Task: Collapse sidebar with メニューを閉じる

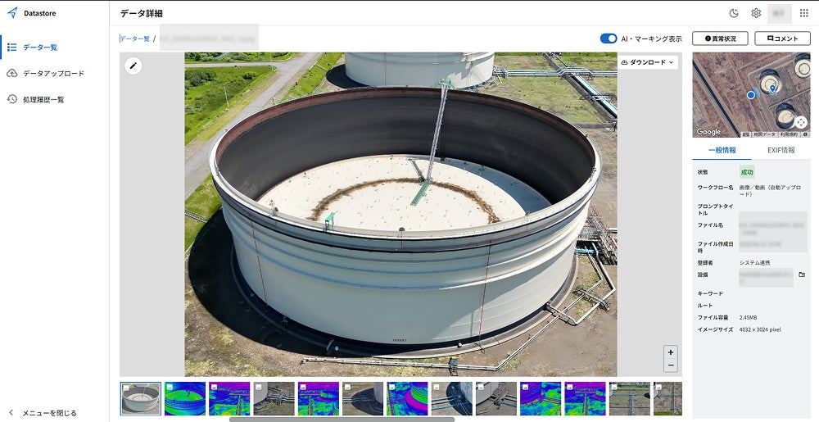Action: [x=44, y=413]
